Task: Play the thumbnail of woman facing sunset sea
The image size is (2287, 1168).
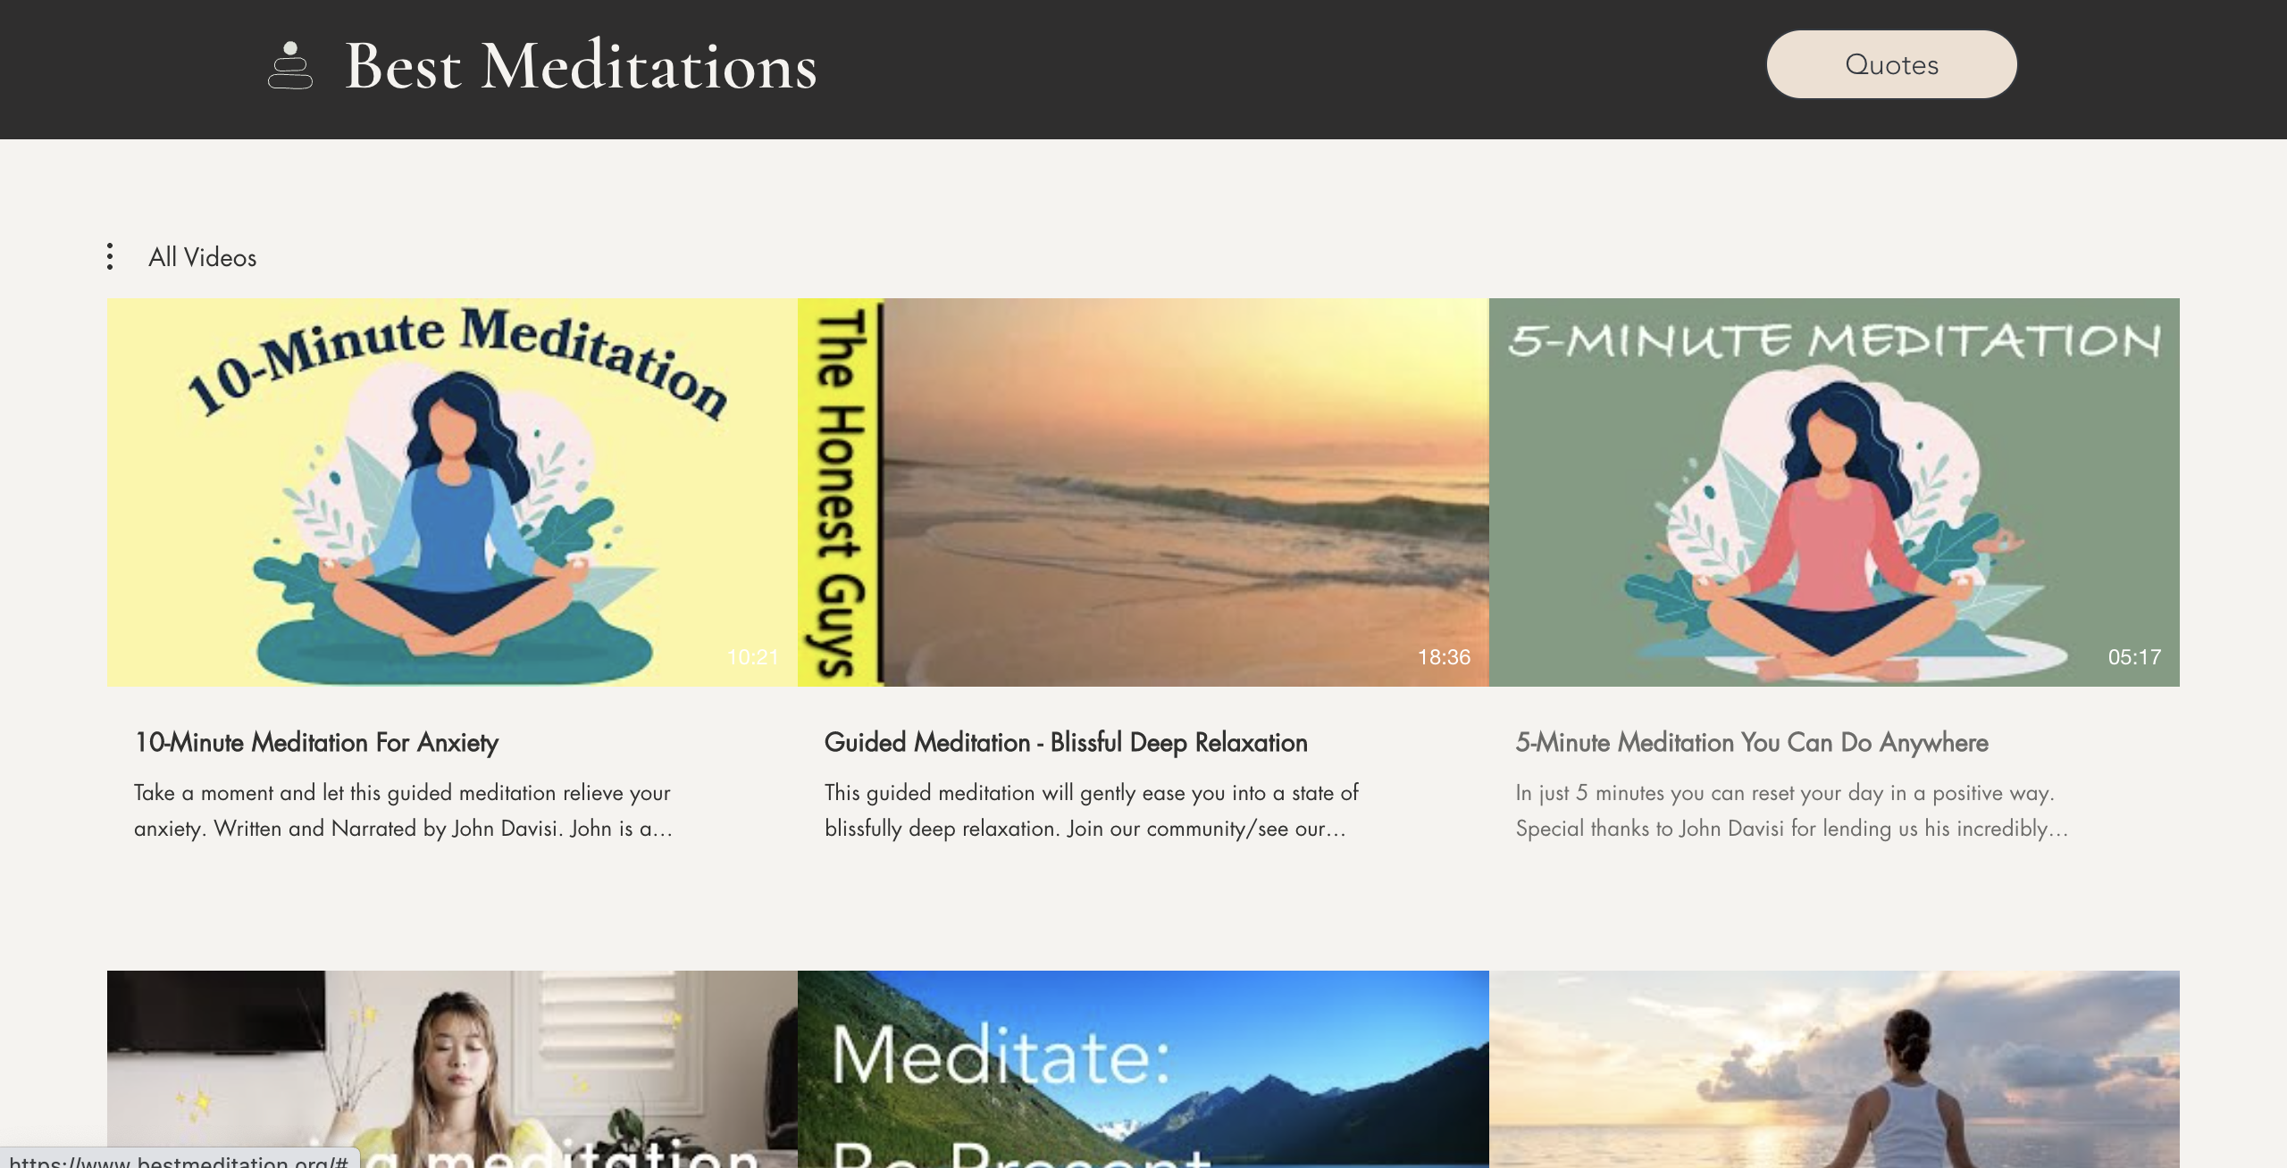Action: 1834,1069
